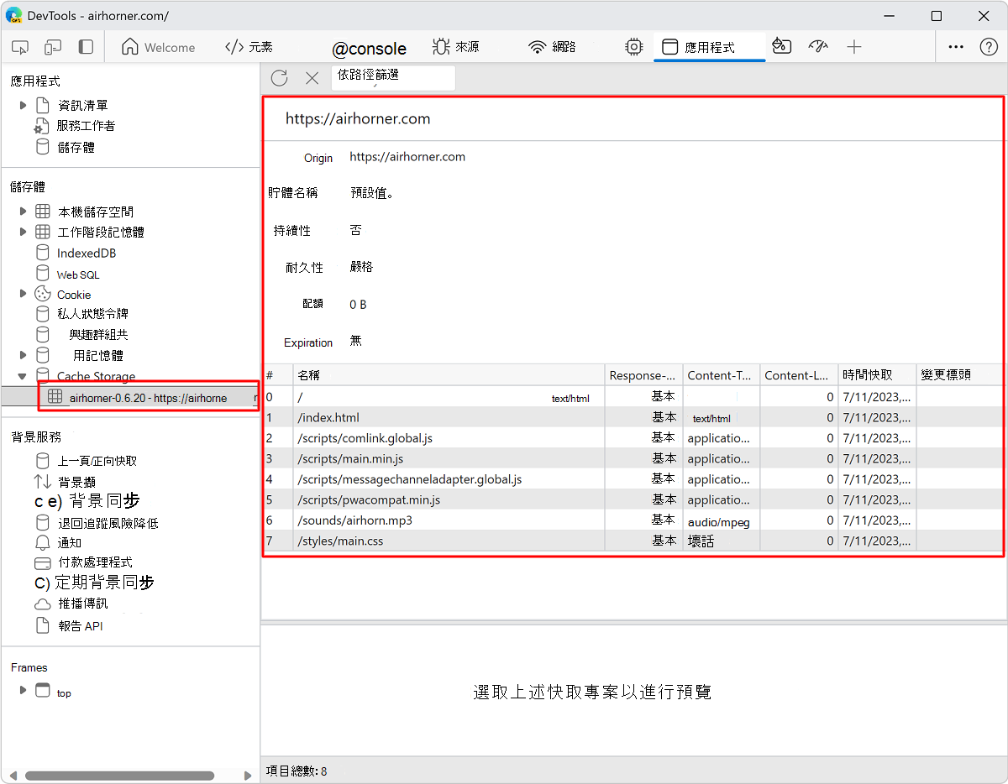Viewport: 1008px width, 784px height.
Task: Open 報告 API item
Action: pos(80,626)
